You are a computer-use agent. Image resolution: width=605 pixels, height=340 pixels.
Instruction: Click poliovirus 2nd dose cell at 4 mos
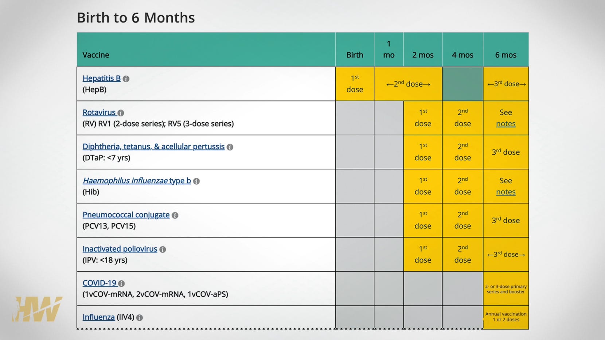click(462, 255)
